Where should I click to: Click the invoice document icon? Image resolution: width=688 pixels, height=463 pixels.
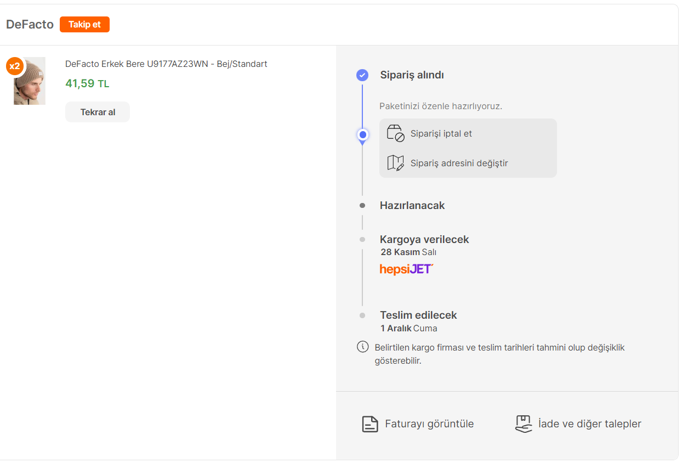click(x=370, y=424)
